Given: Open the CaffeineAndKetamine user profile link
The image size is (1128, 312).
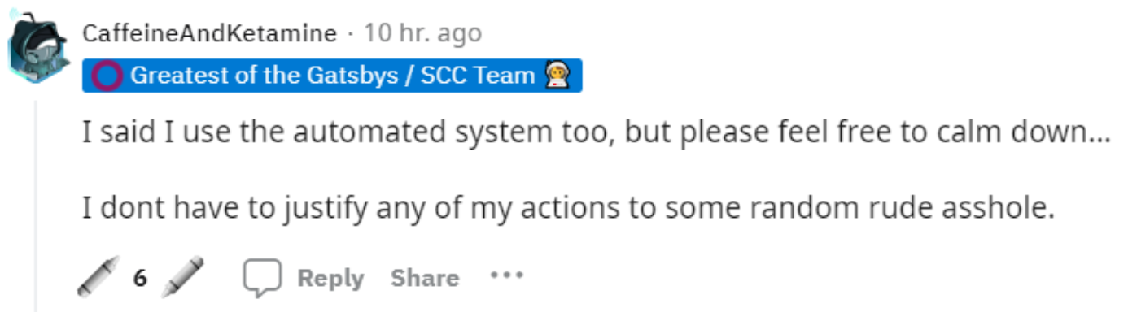Looking at the screenshot, I should [209, 33].
